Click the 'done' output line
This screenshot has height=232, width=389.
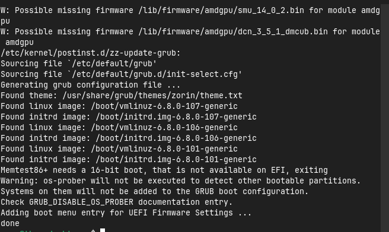coord(10,223)
